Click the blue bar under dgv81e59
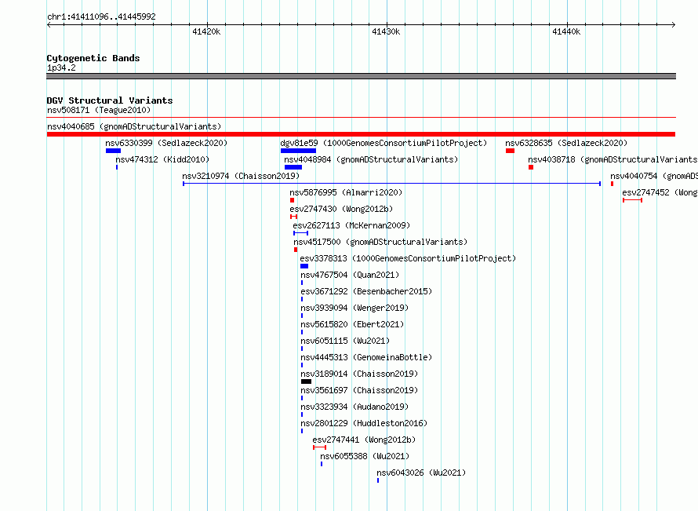The width and height of the screenshot is (698, 511). pos(298,151)
